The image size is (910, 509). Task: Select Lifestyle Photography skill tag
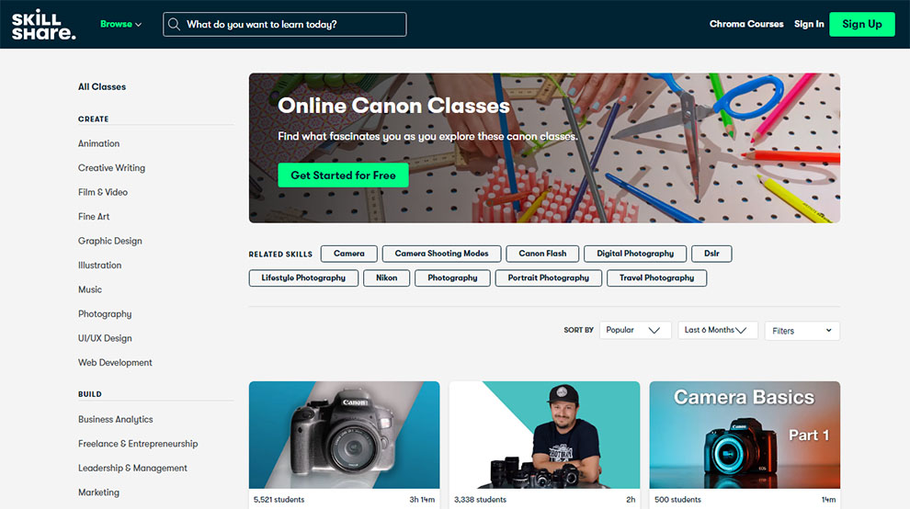pos(303,278)
